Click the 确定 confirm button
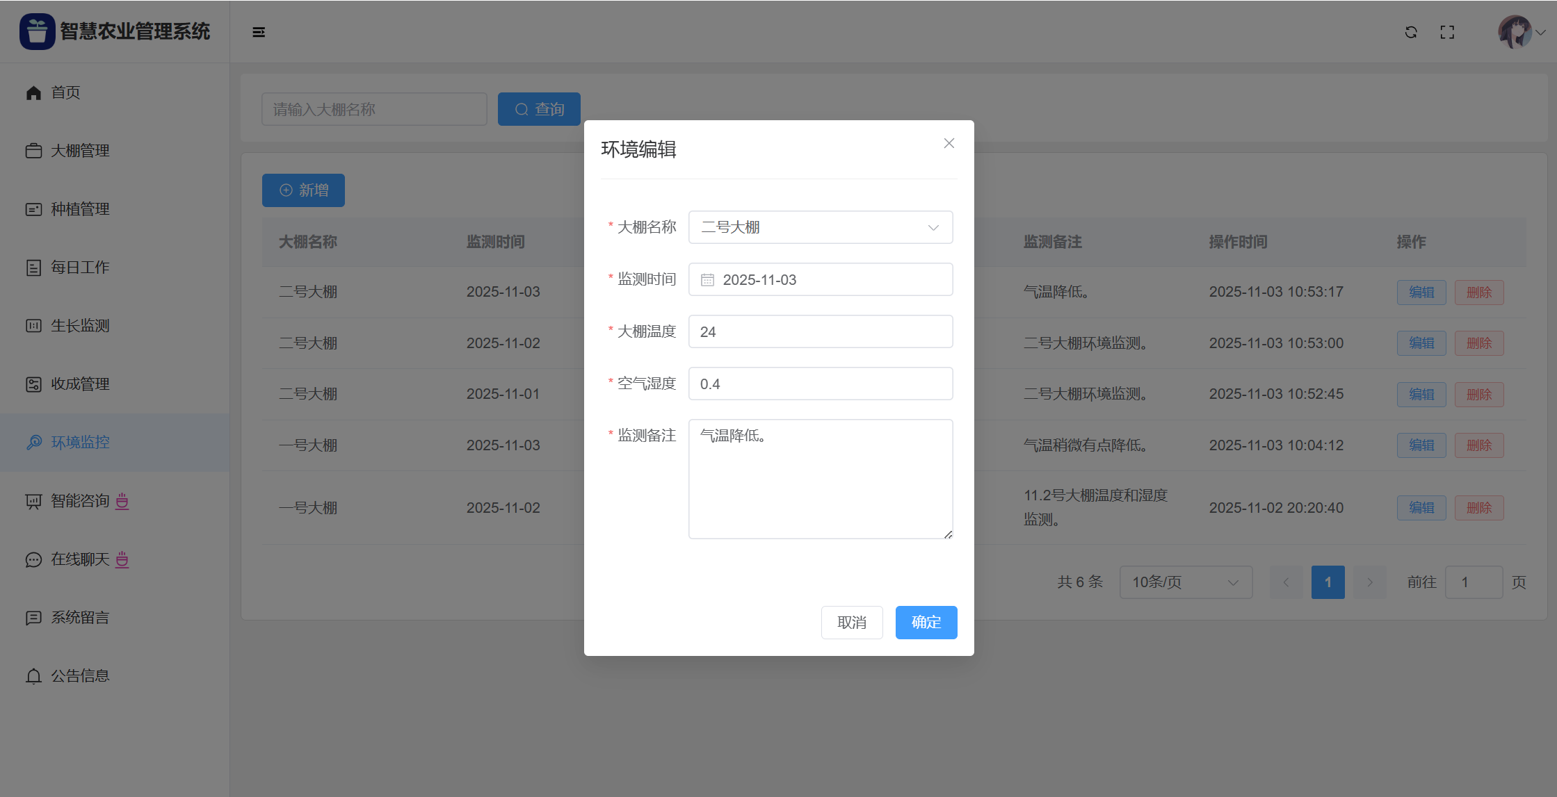 pyautogui.click(x=926, y=623)
